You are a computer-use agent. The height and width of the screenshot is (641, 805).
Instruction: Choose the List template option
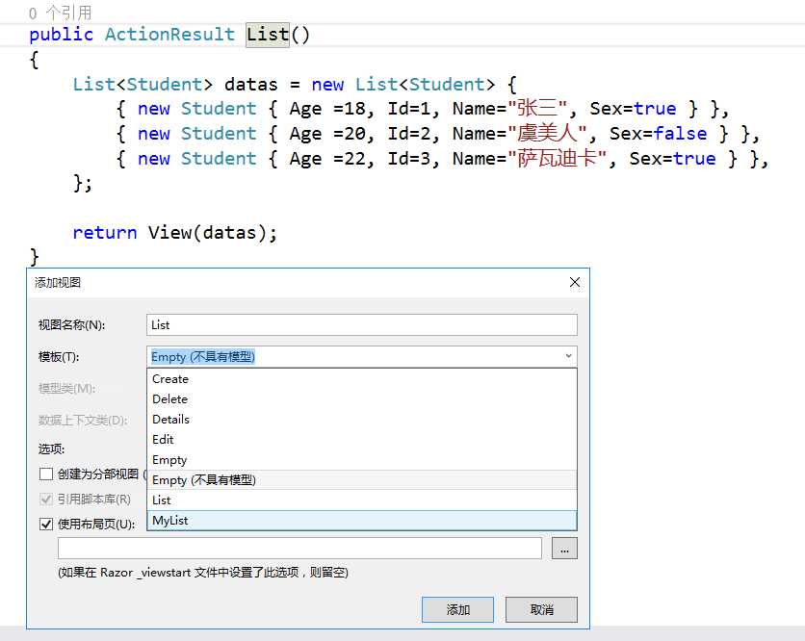click(x=362, y=500)
